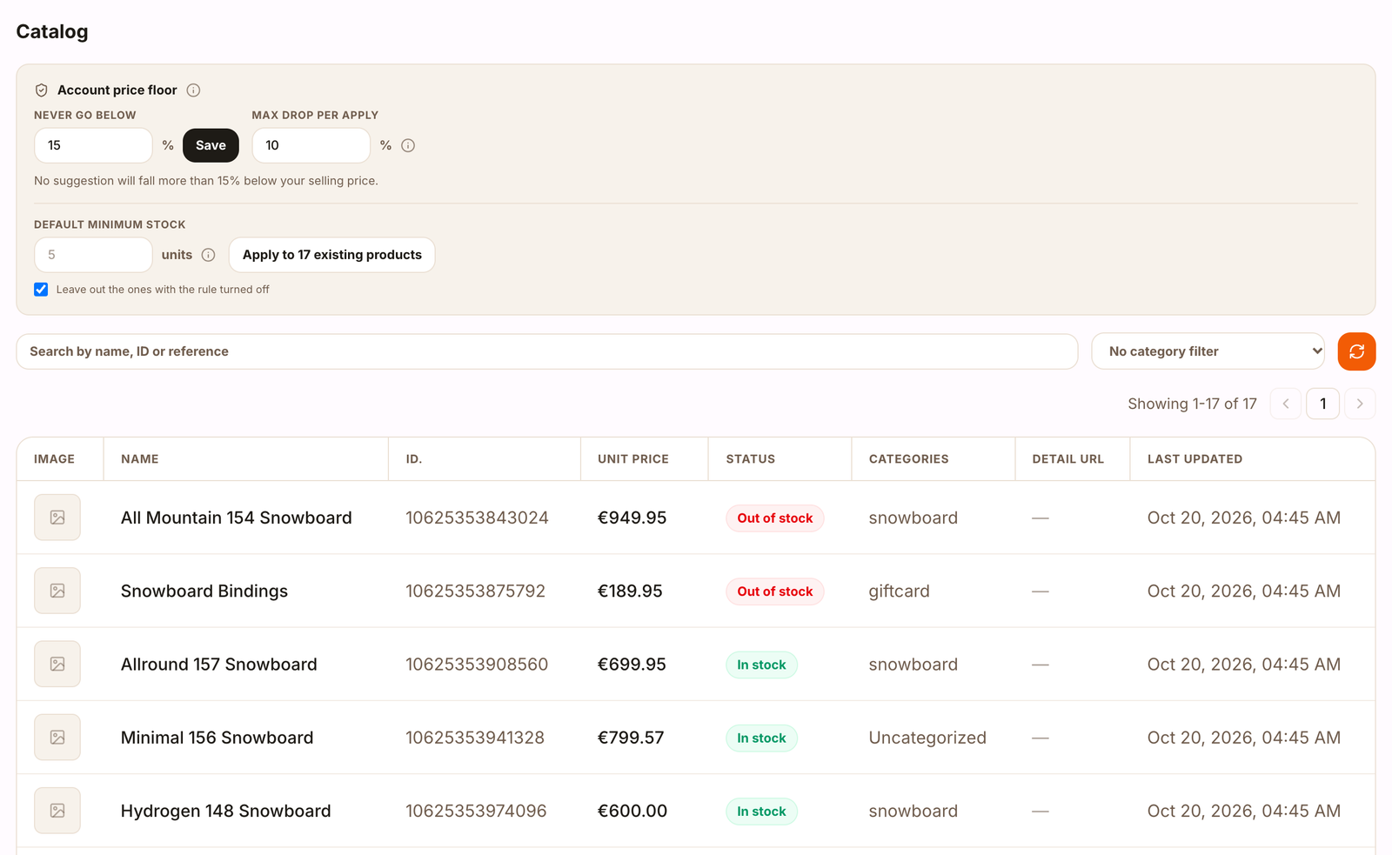Image resolution: width=1392 pixels, height=855 pixels.
Task: Click 'Allround 157 Snowboard' product name
Action: 219,665
